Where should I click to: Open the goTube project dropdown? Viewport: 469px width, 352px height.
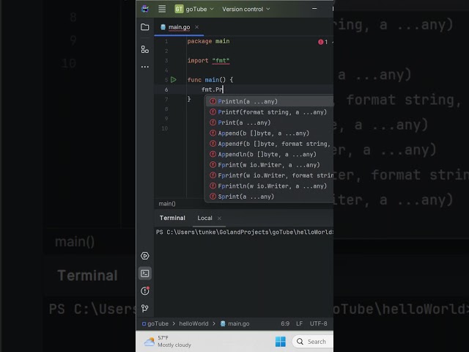(x=199, y=9)
